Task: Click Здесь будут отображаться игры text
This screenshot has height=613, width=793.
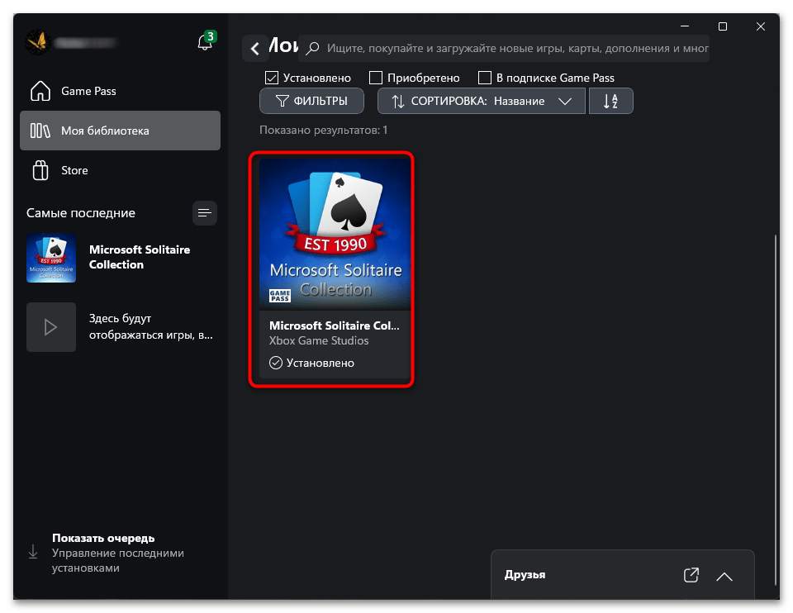Action: [x=150, y=326]
